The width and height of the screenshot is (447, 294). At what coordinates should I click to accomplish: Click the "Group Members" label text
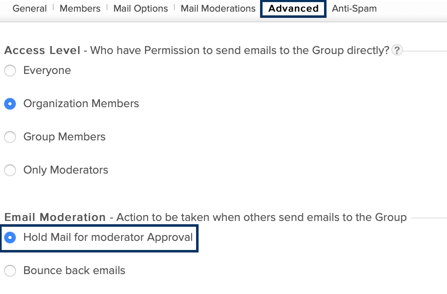coord(64,137)
